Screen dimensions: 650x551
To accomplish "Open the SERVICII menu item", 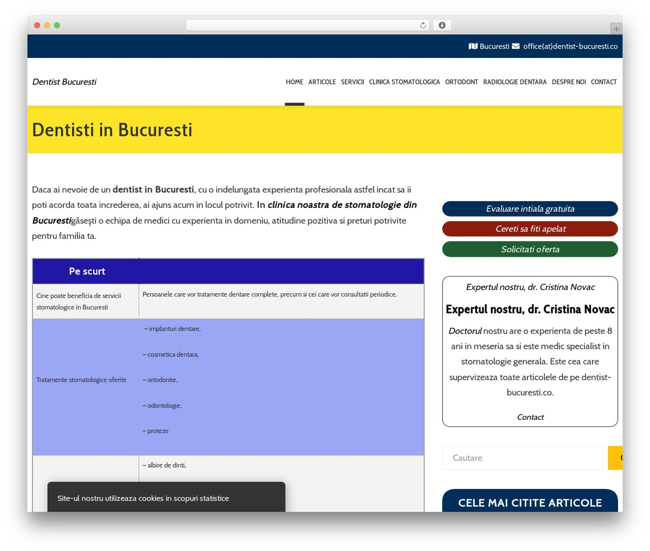I will pos(352,82).
